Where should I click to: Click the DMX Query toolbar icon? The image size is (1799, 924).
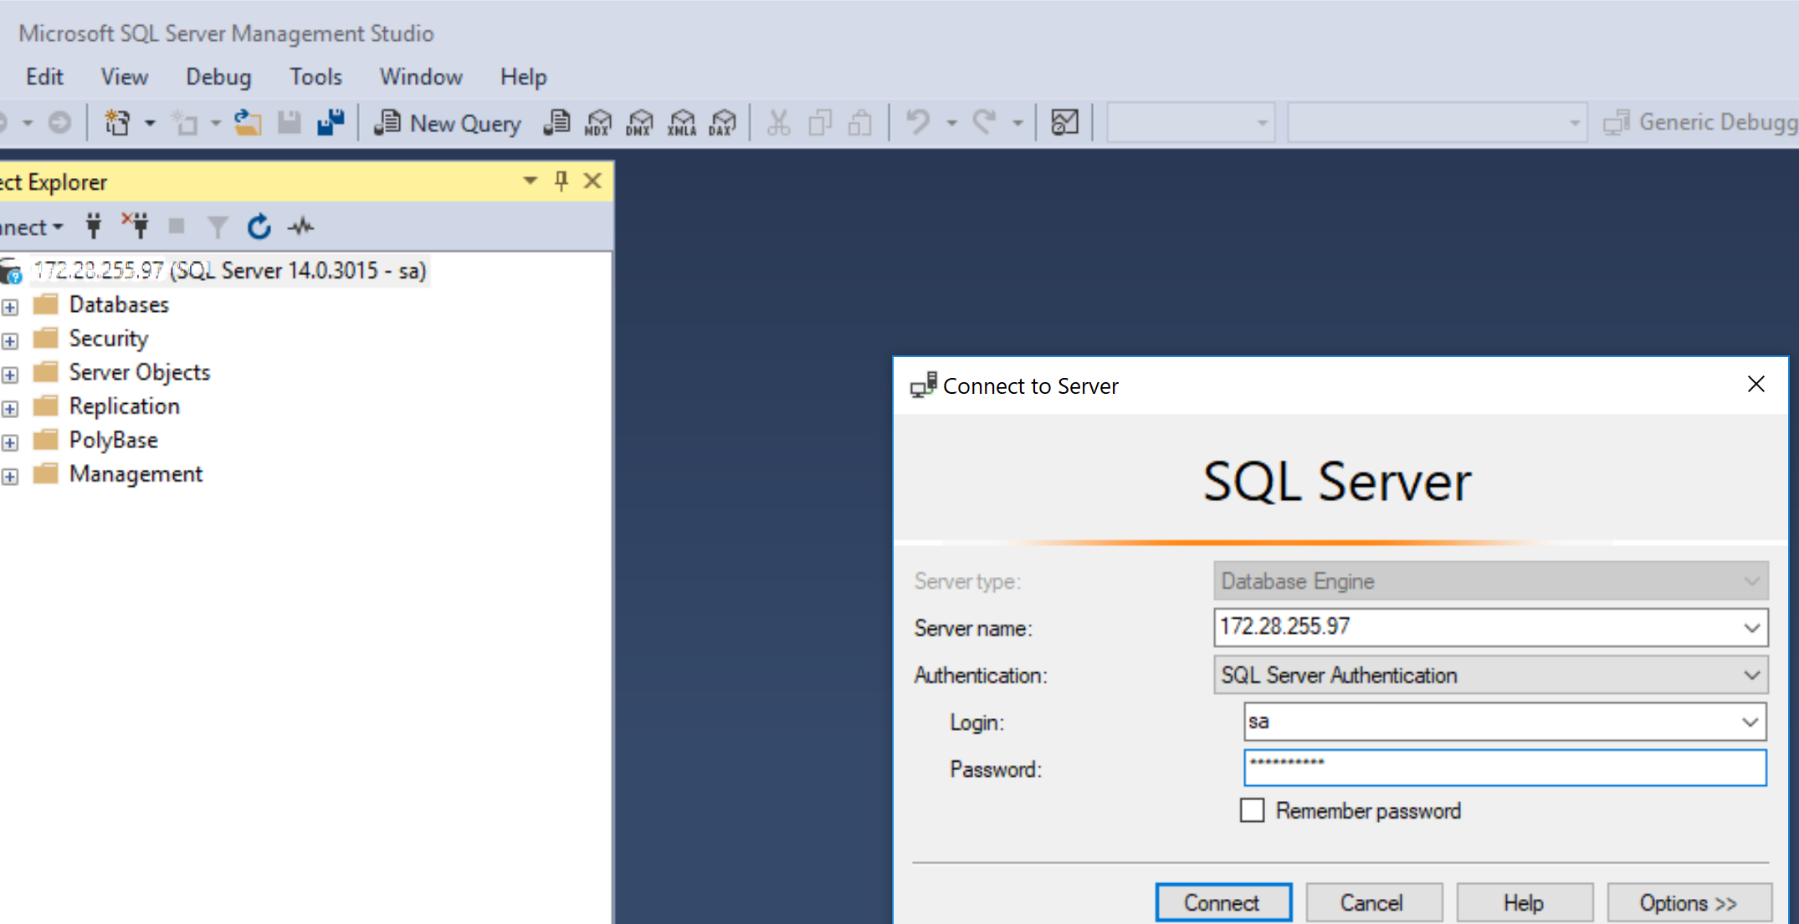coord(639,123)
